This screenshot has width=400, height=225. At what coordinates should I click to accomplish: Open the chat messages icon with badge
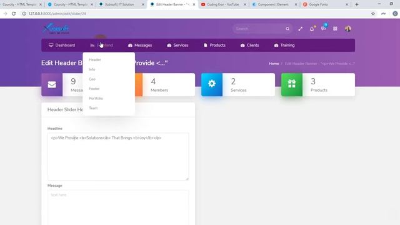pyautogui.click(x=324, y=28)
